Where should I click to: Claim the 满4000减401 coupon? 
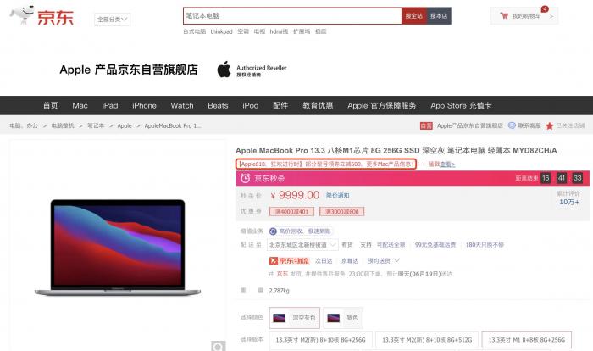click(x=291, y=212)
